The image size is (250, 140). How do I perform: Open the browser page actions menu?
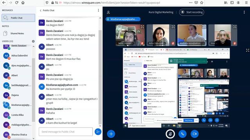(x=191, y=3)
